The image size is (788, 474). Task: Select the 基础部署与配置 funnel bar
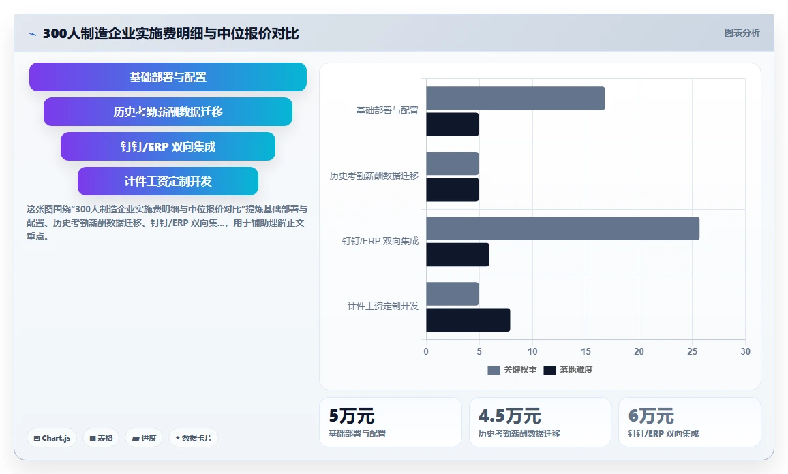pos(168,77)
